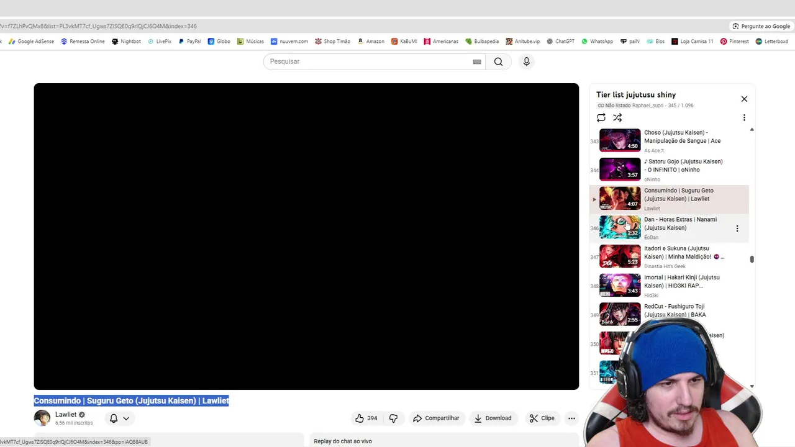Click the browser address bar URL
The width and height of the screenshot is (795, 447).
[99, 26]
